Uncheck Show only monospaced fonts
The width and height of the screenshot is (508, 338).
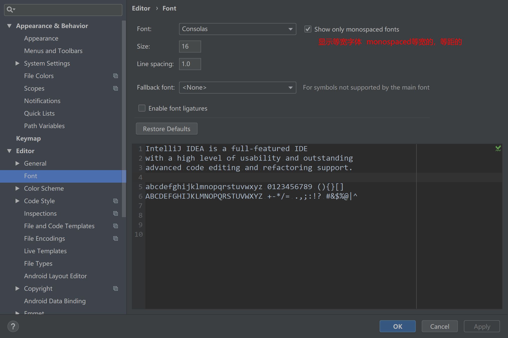(x=308, y=29)
